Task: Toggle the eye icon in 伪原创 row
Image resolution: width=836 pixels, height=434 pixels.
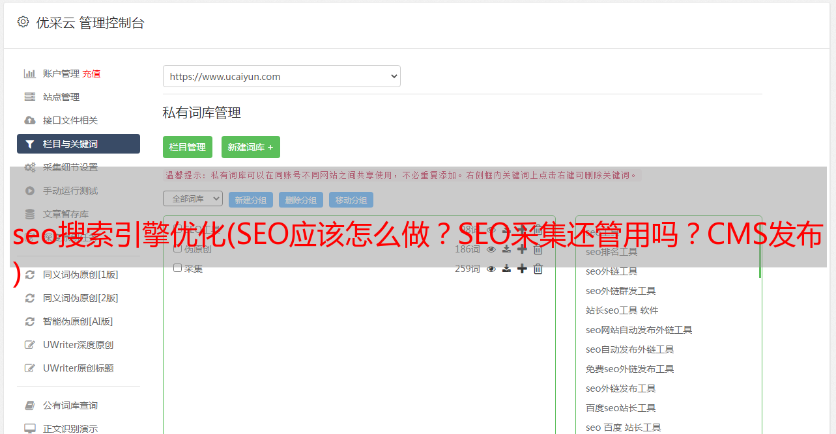Action: point(491,249)
